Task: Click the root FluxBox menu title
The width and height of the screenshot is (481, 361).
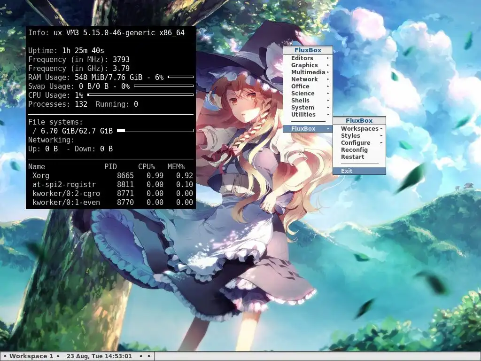Action: pos(308,50)
